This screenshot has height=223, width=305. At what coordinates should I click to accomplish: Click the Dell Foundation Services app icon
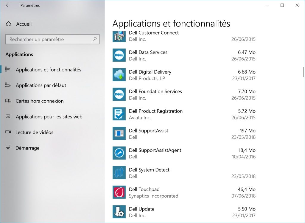click(x=119, y=94)
